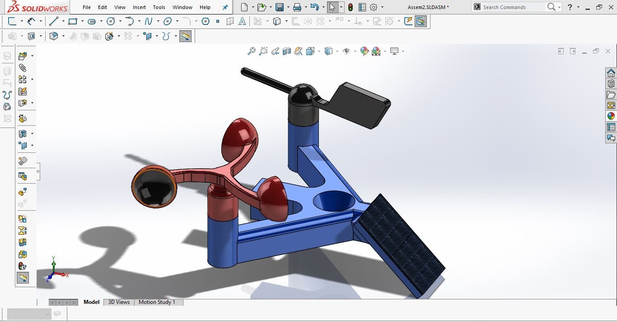
Task: Toggle the Measure tool in left toolbar
Action: 23,278
